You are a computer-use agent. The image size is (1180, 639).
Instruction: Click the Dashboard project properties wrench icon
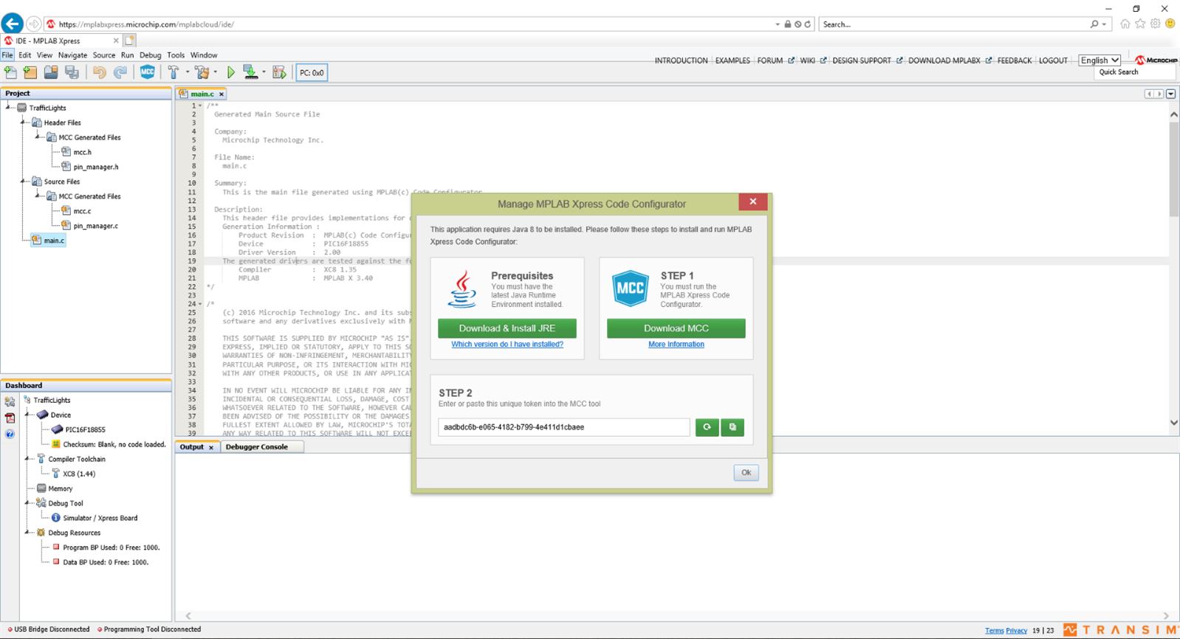coord(10,402)
